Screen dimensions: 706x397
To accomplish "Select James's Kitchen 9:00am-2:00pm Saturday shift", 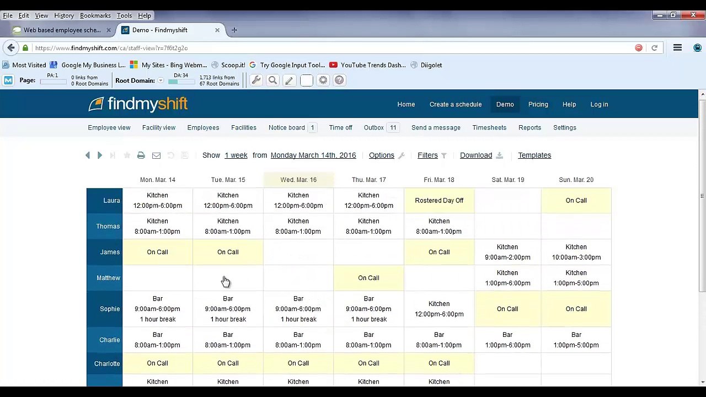I will click(x=507, y=252).
